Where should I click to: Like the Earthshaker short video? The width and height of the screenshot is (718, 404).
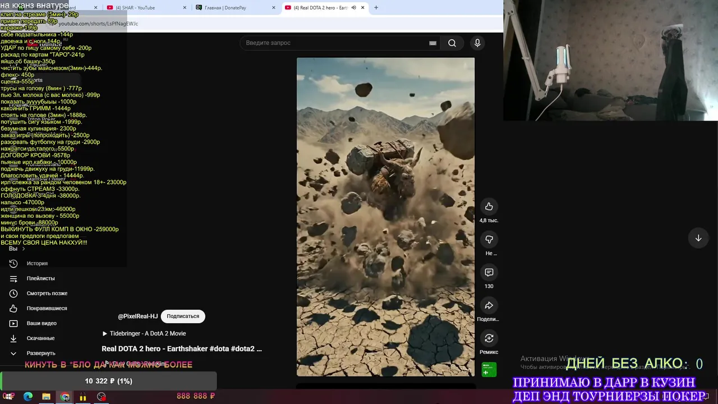coord(489,206)
